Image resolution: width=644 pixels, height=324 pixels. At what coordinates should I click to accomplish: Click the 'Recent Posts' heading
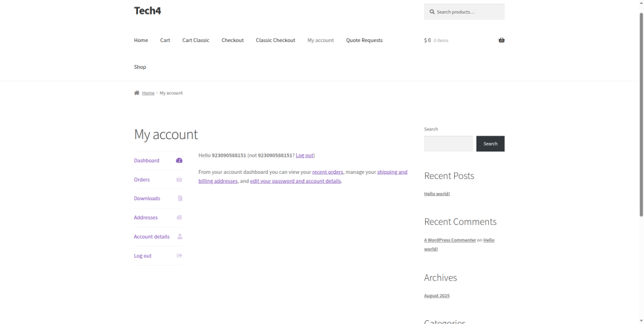(449, 176)
